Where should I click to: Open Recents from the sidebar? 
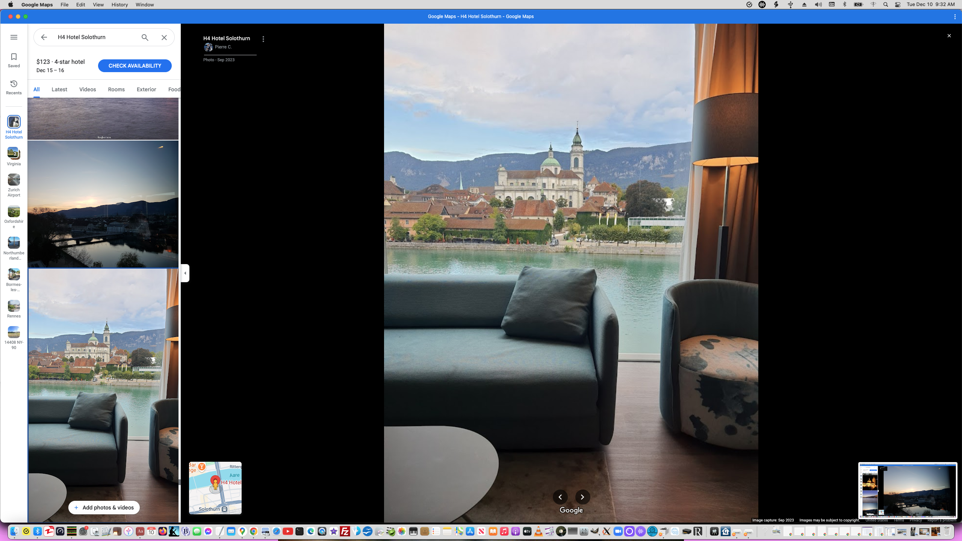(x=14, y=87)
